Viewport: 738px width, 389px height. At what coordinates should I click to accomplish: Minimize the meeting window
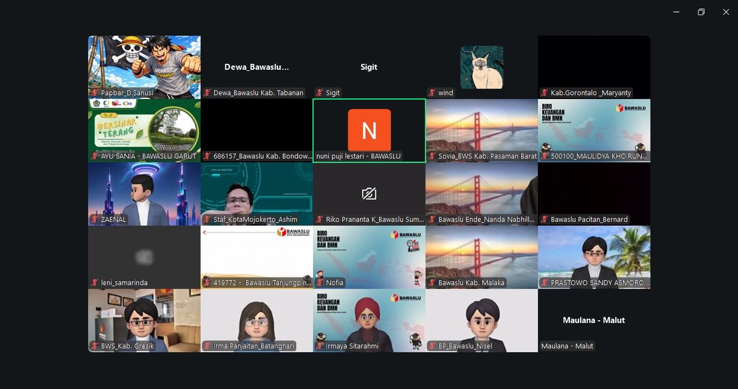[676, 12]
